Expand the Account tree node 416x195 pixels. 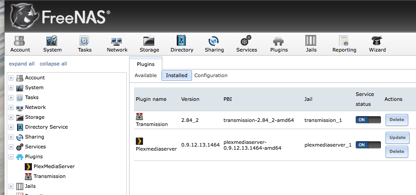(11, 78)
